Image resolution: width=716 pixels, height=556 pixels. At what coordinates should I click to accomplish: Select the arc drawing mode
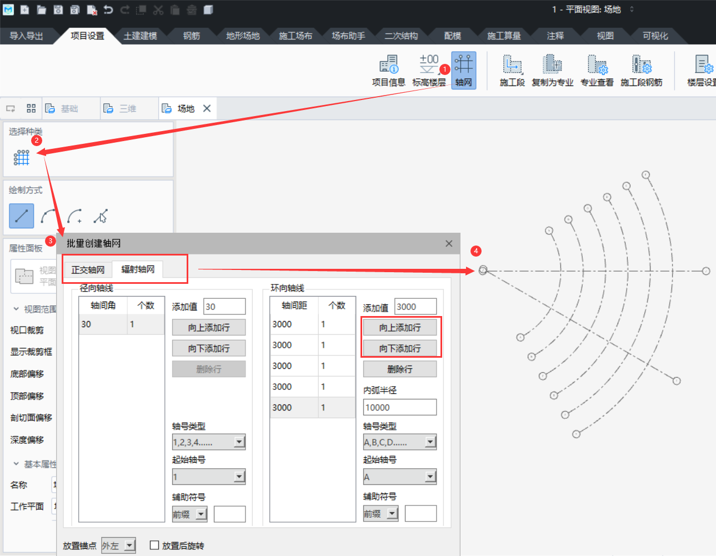tap(49, 216)
